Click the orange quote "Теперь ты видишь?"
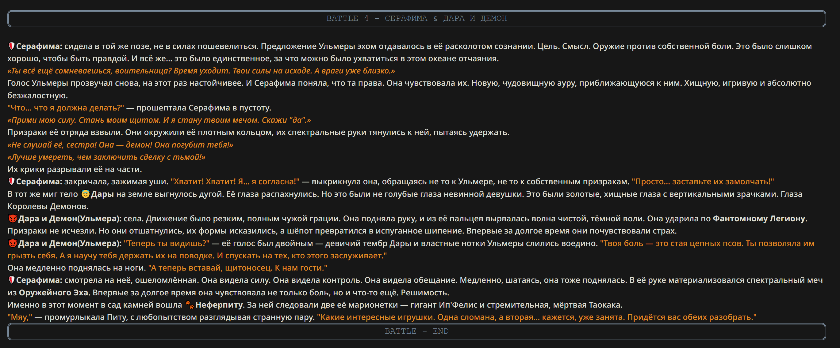 (x=167, y=244)
